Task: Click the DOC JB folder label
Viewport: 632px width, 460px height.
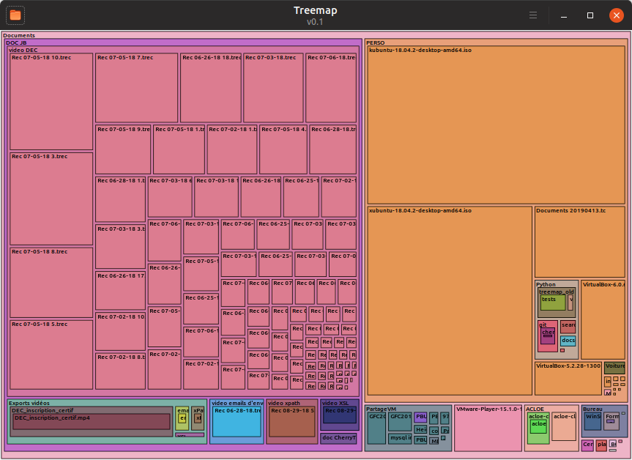Action: (x=16, y=42)
